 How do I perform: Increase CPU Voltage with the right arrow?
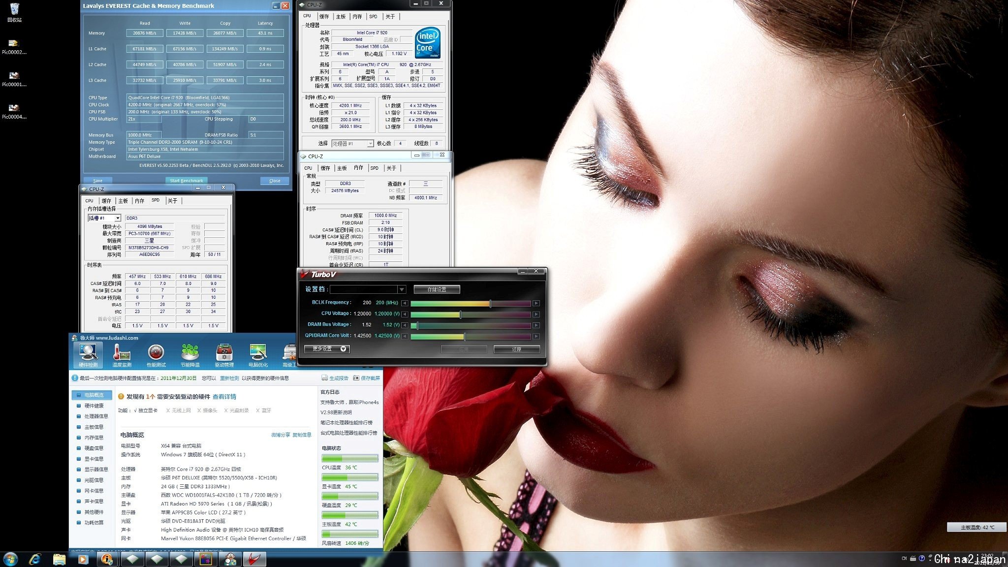[536, 314]
